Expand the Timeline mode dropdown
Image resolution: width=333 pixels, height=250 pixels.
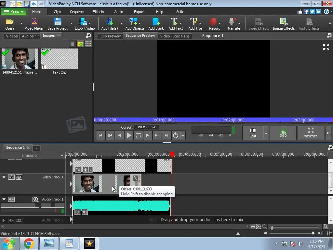[x=62, y=155]
